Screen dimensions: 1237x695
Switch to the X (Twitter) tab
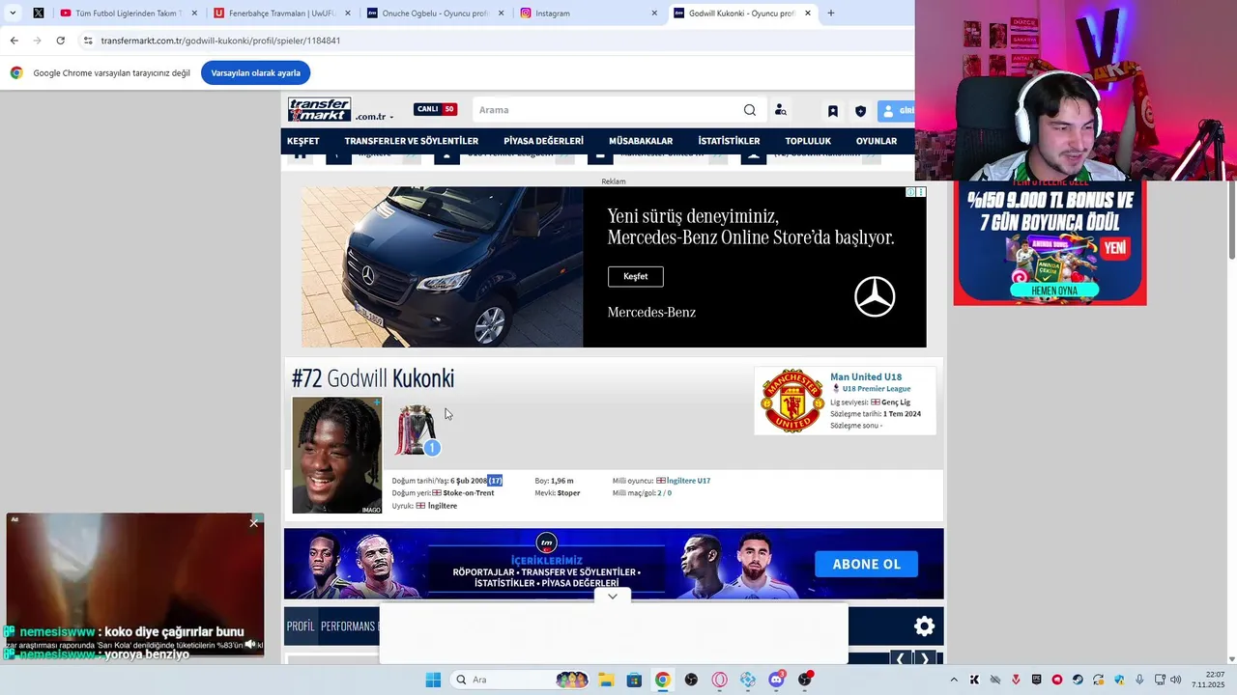point(39,14)
